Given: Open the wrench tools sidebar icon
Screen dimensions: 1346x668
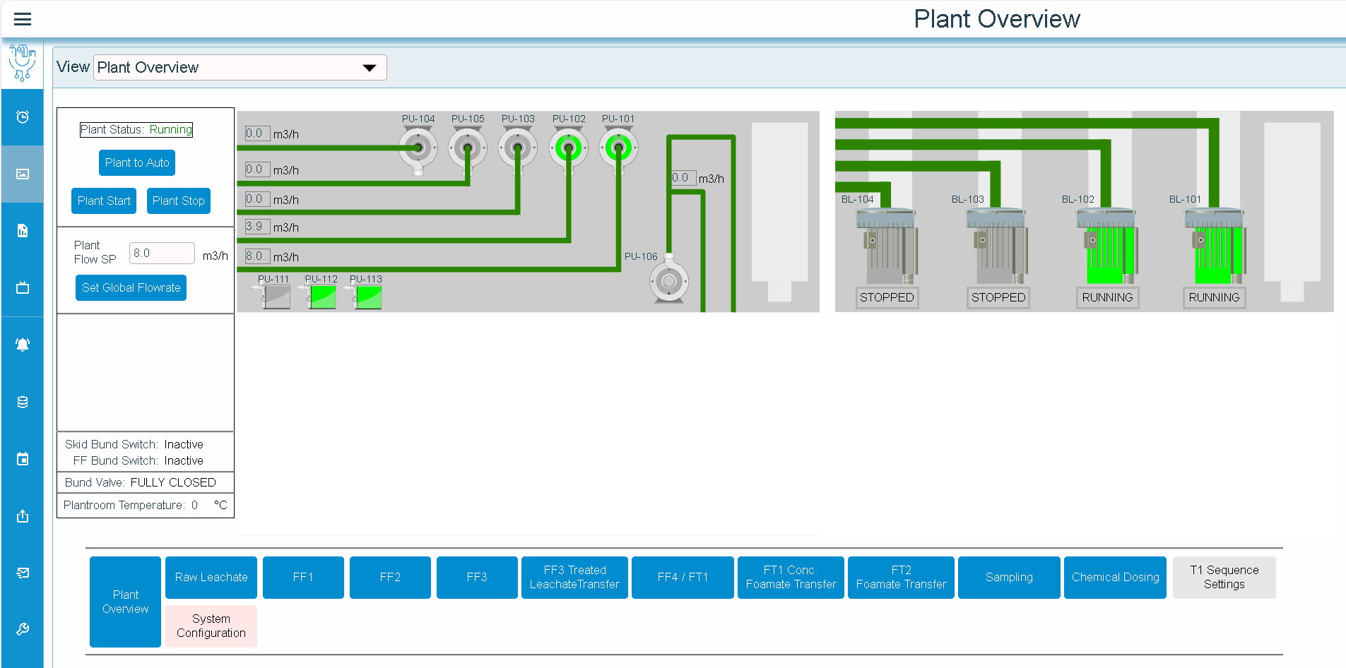Looking at the screenshot, I should (23, 629).
